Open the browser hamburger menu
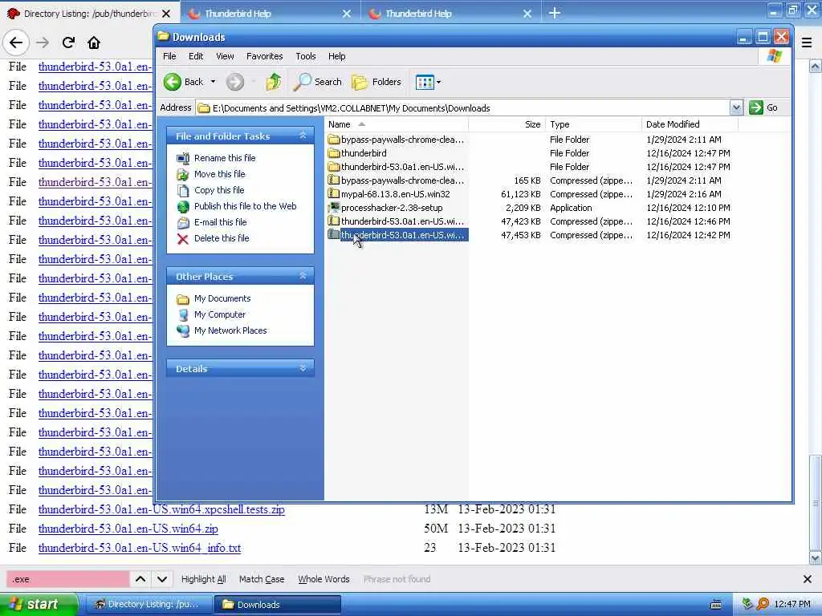822x616 pixels. tap(807, 43)
